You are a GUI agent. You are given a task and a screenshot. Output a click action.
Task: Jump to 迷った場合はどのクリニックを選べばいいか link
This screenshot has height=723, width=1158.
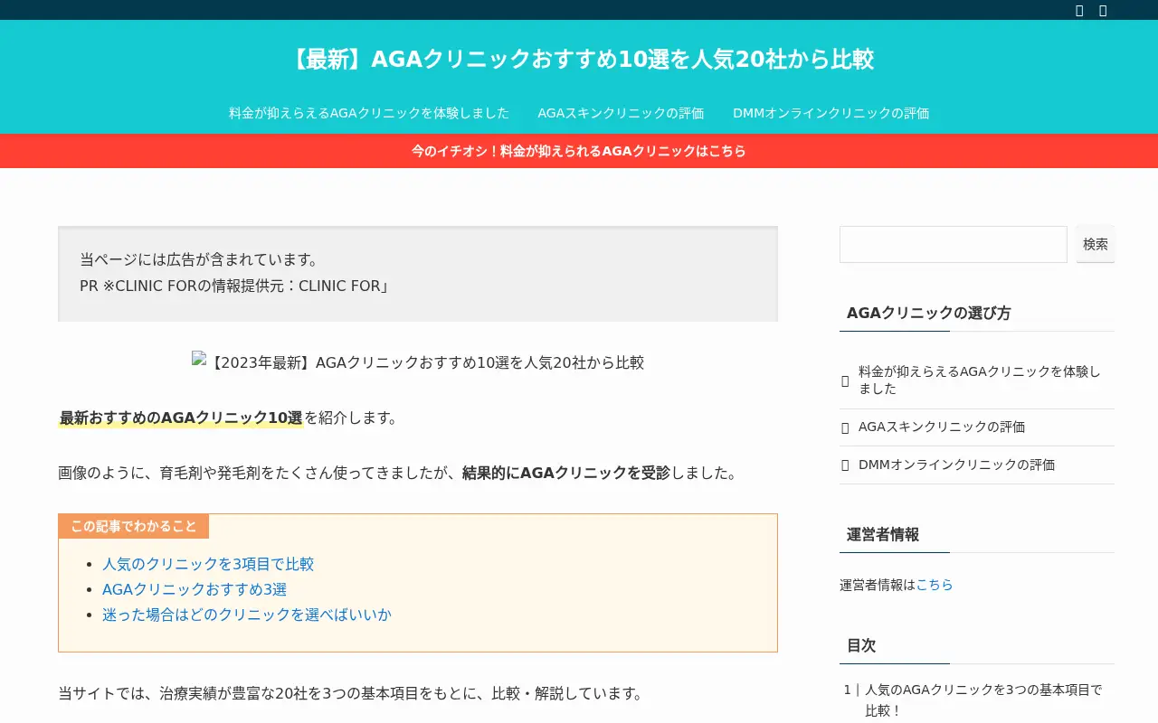[x=247, y=615]
